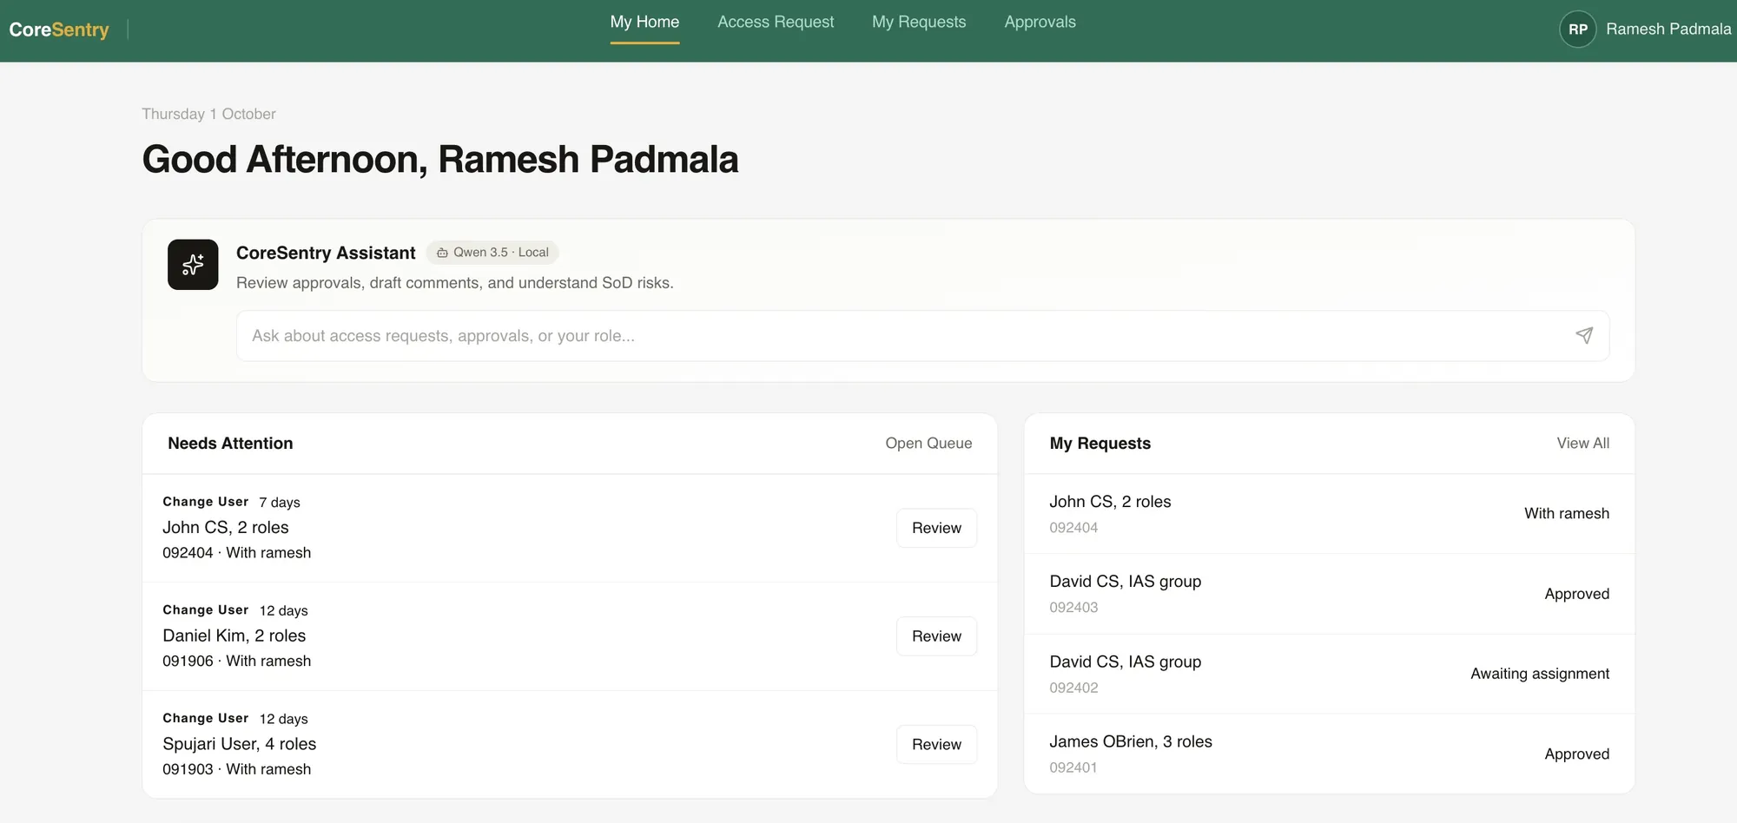Click the 7 days age label

pyautogui.click(x=280, y=503)
